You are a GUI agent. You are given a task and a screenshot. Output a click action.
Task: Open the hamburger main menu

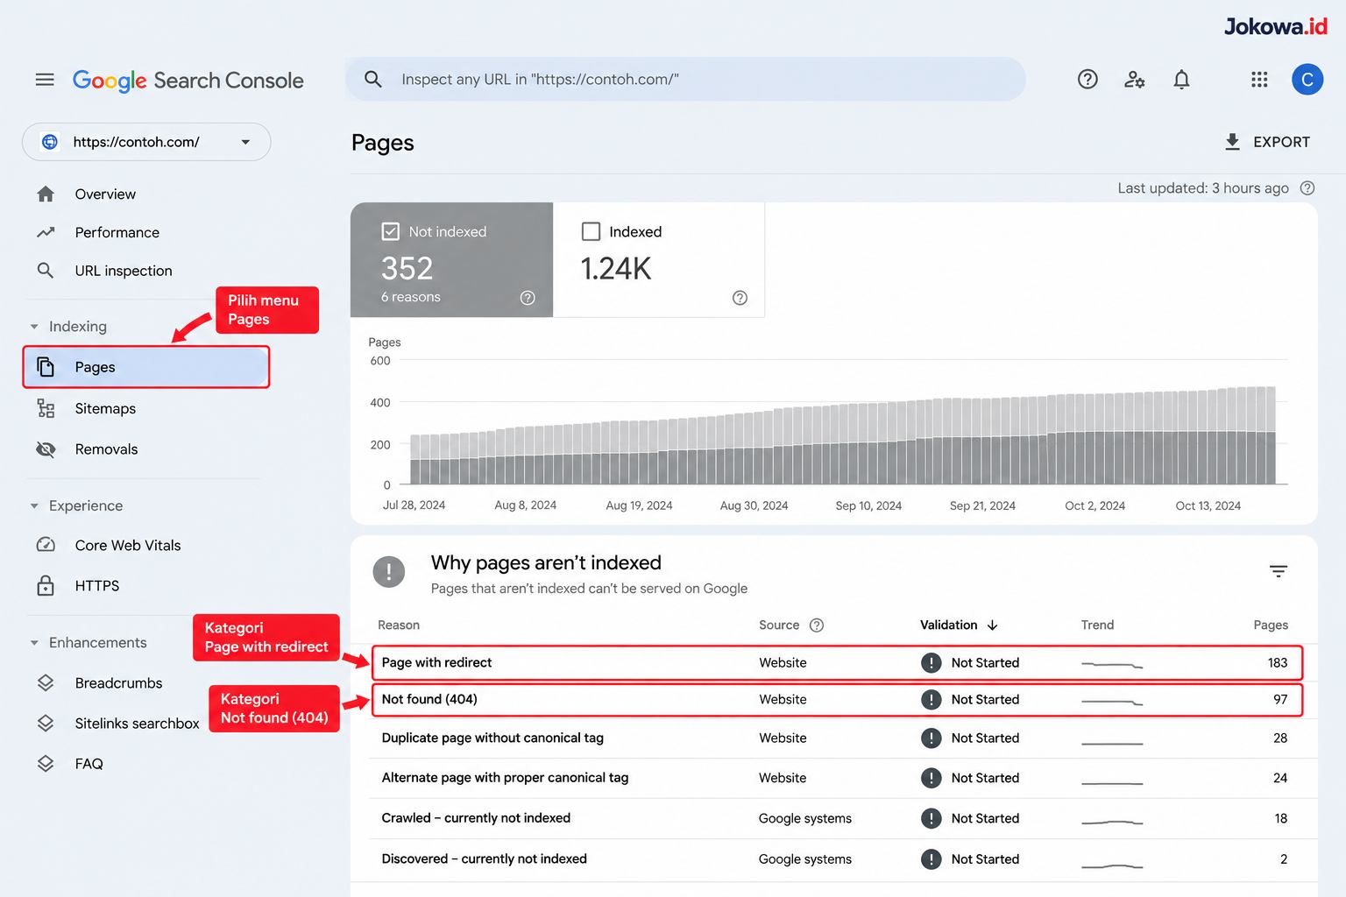point(45,80)
